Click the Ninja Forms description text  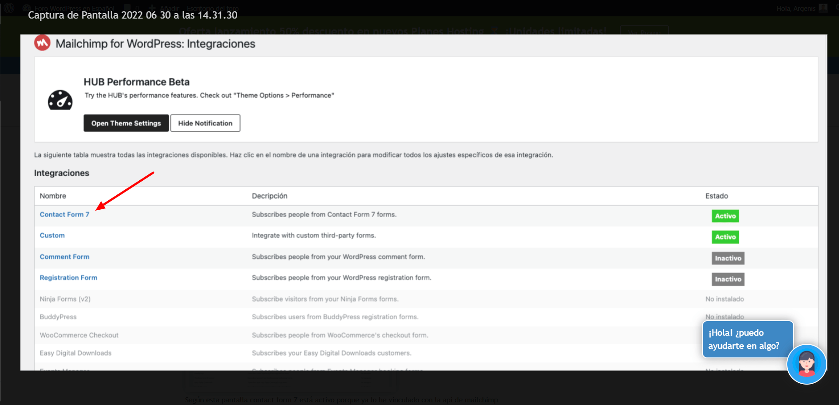coord(325,299)
